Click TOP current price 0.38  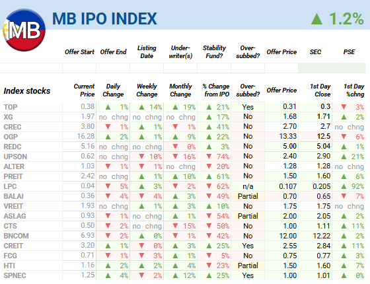[87, 106]
